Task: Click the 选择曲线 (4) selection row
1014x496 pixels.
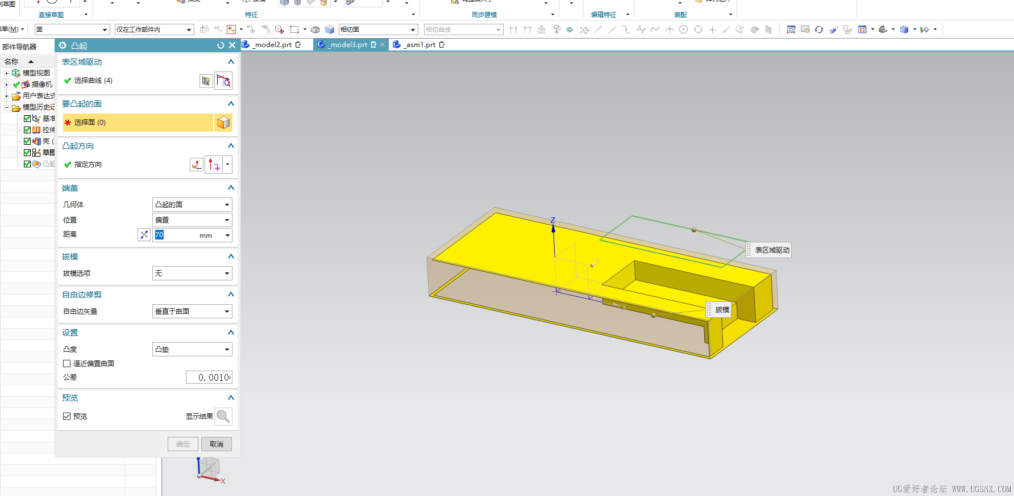Action: [x=130, y=81]
